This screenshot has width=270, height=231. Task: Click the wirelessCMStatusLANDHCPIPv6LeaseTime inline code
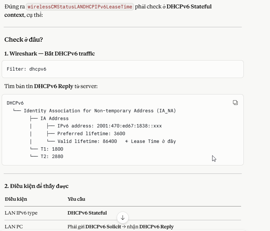click(x=80, y=7)
